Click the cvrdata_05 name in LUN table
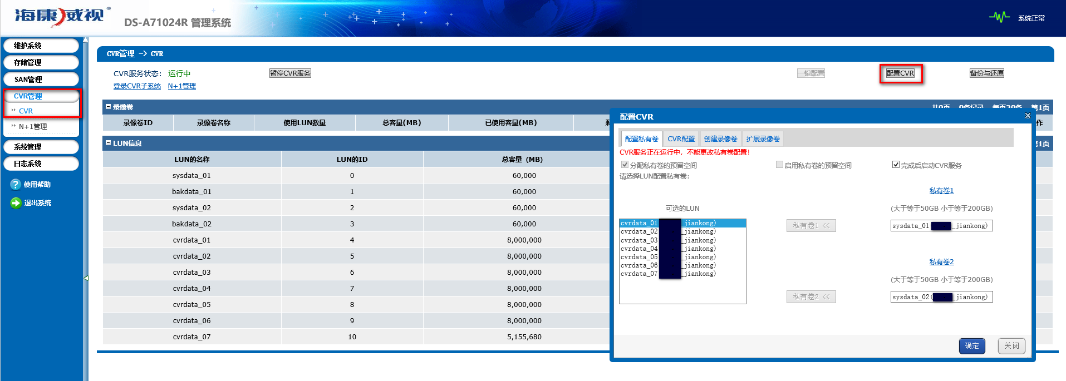The height and width of the screenshot is (381, 1066). (191, 305)
